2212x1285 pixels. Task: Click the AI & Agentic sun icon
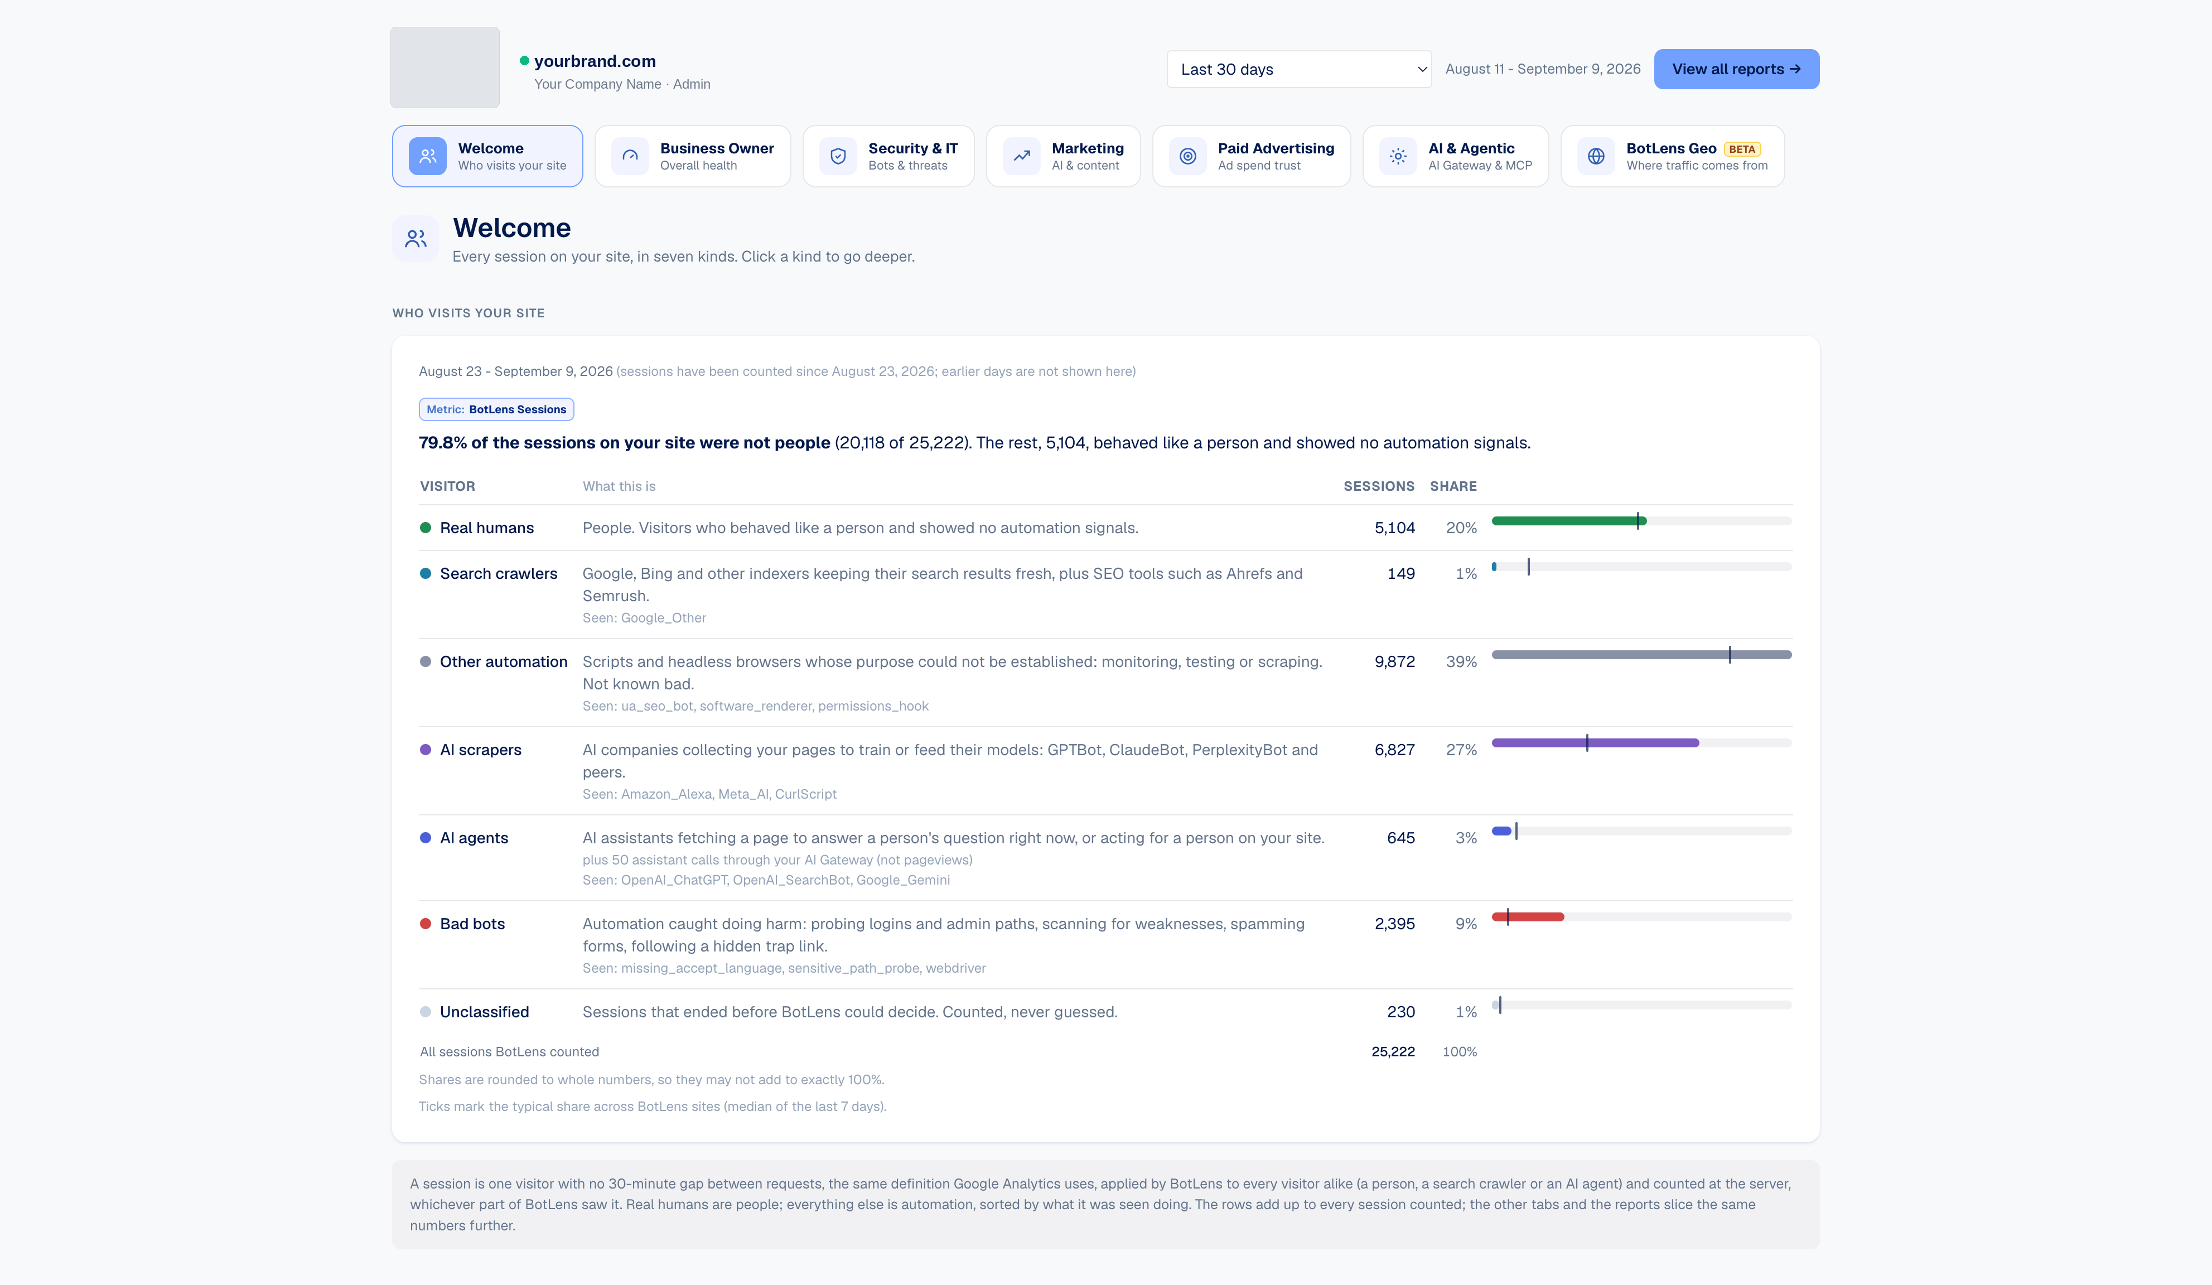(x=1398, y=156)
